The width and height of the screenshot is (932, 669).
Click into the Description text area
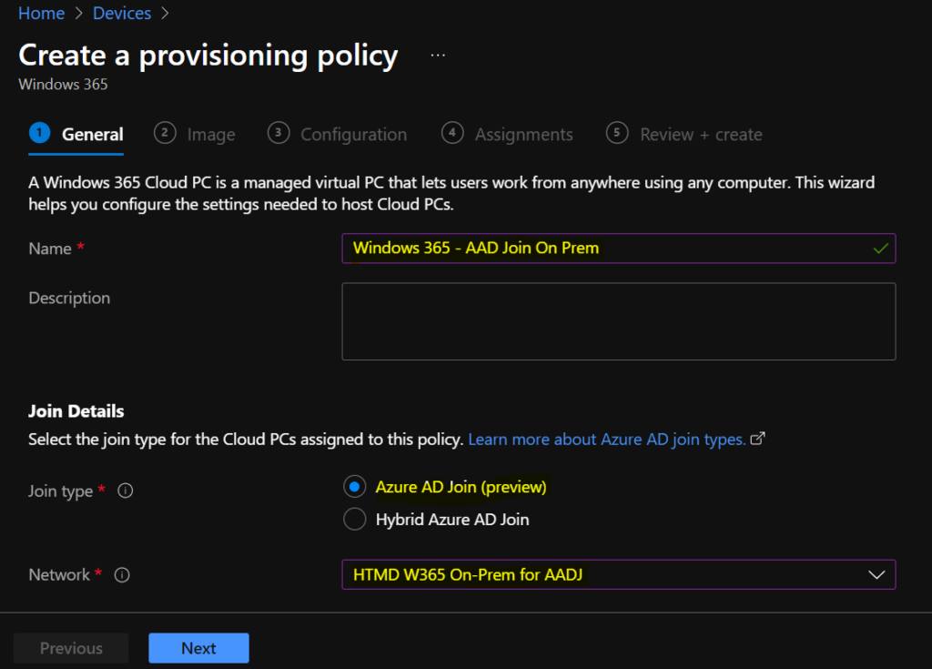618,321
